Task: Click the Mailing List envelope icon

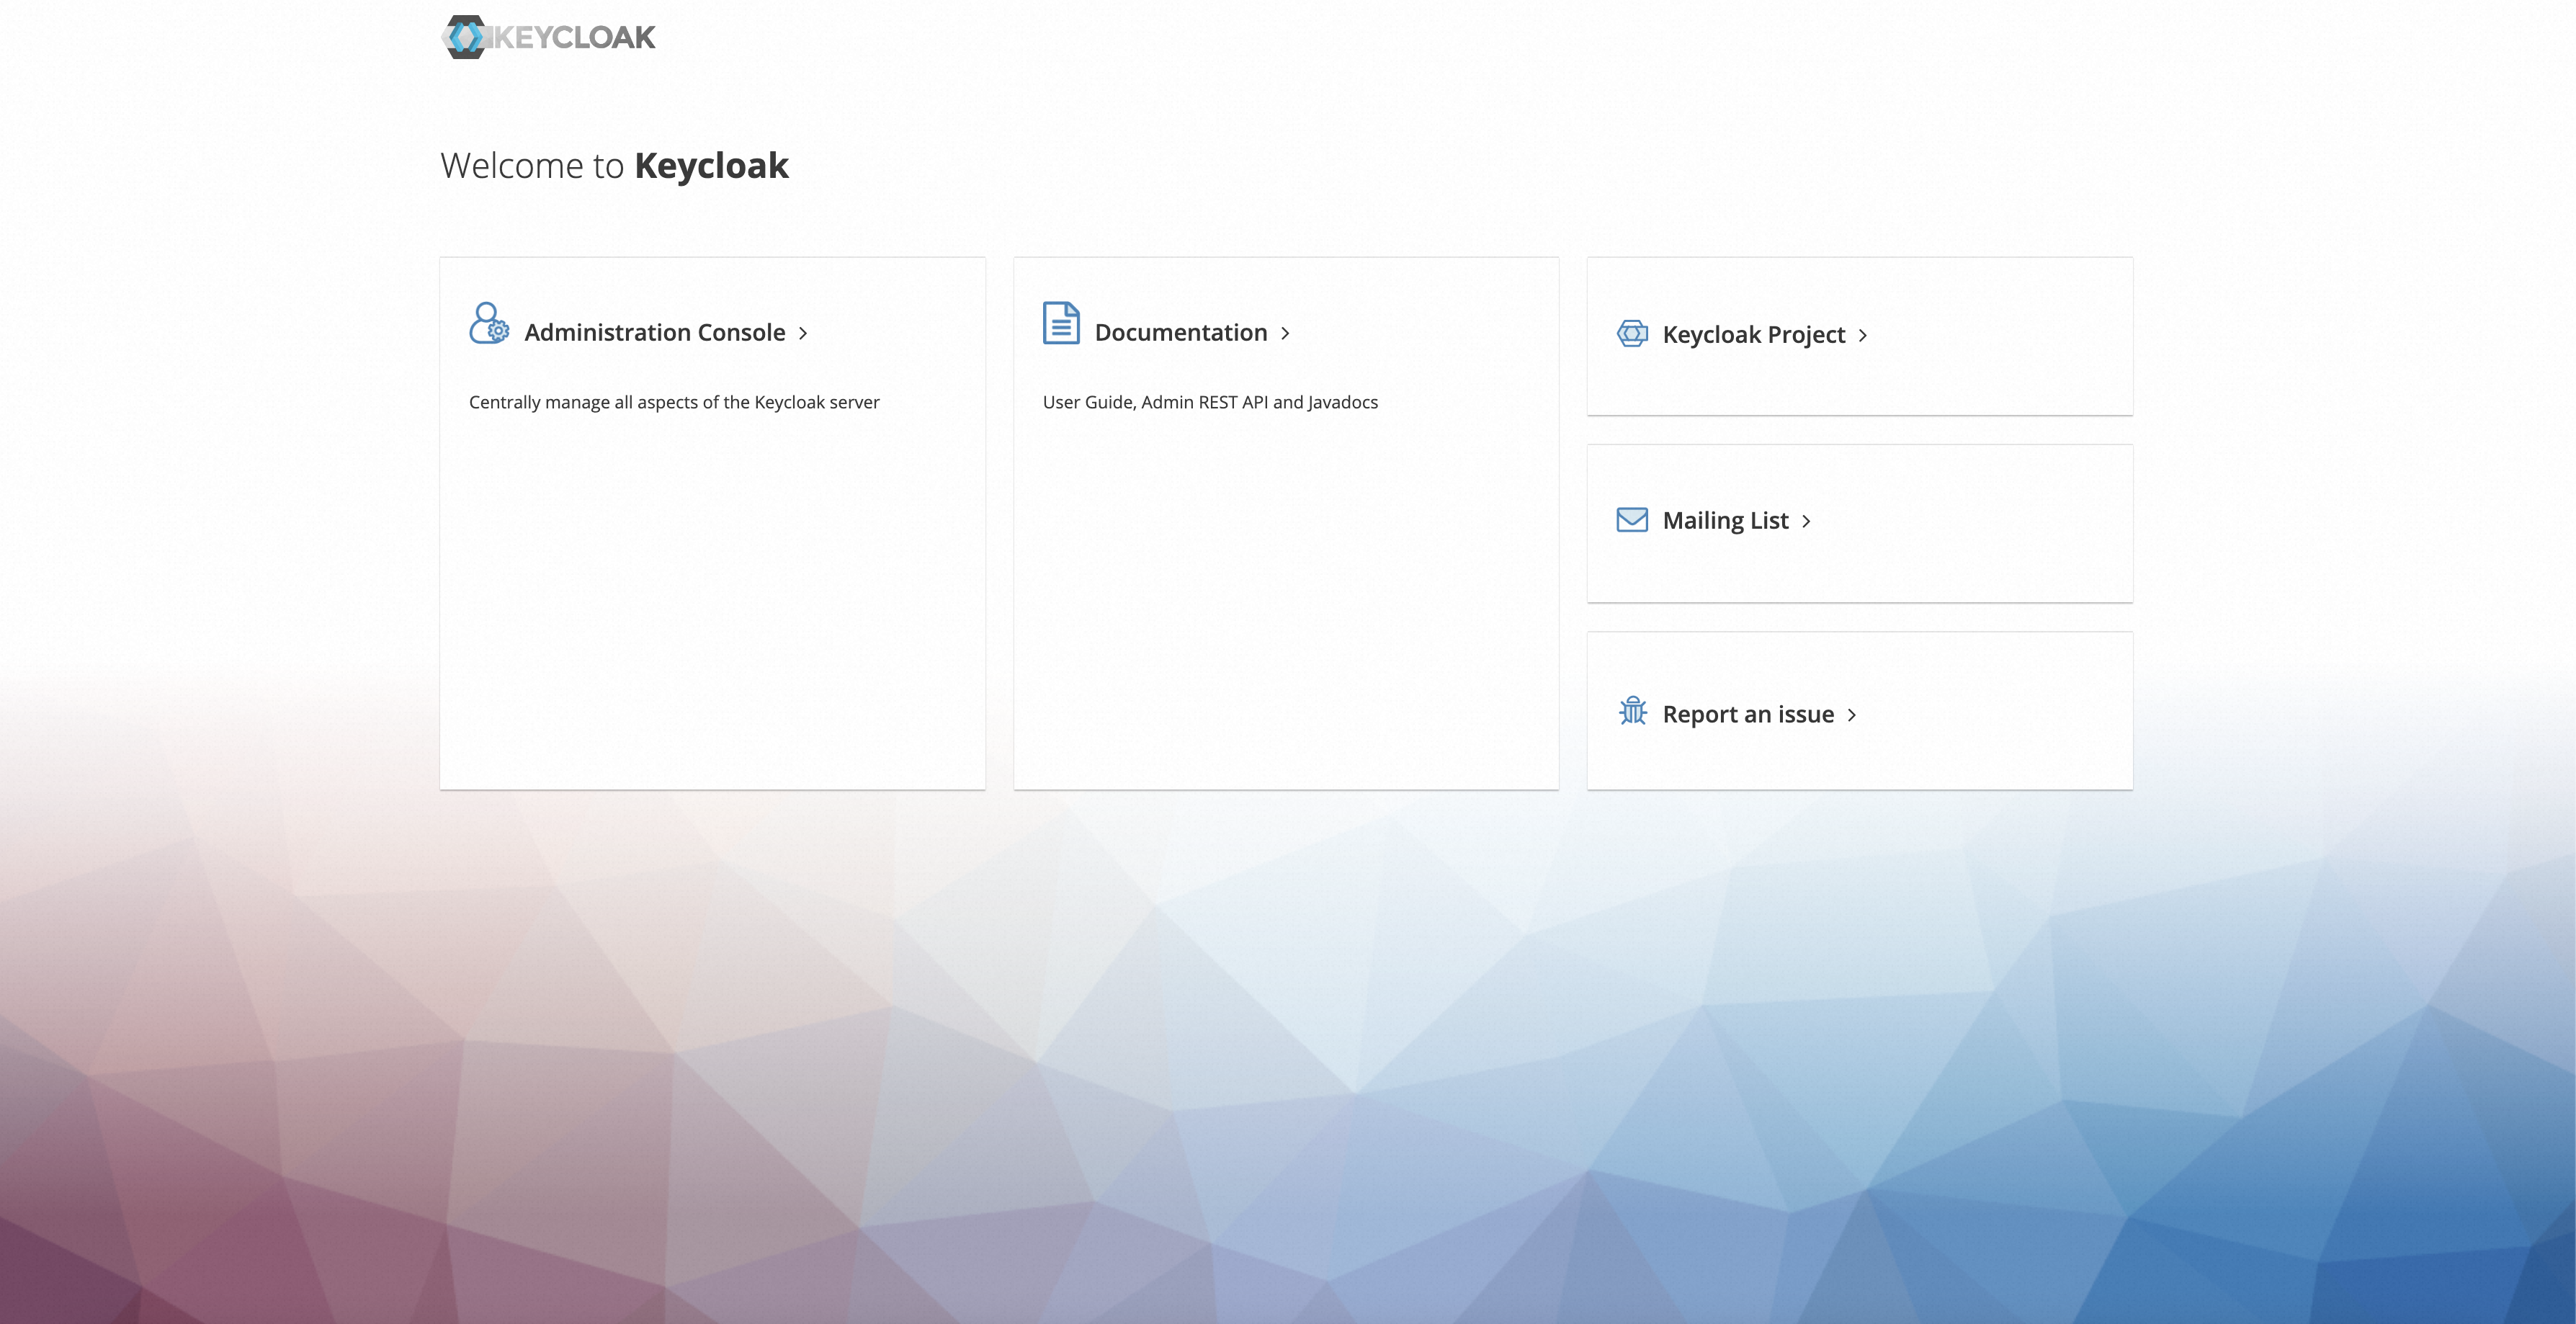Action: pos(1632,520)
